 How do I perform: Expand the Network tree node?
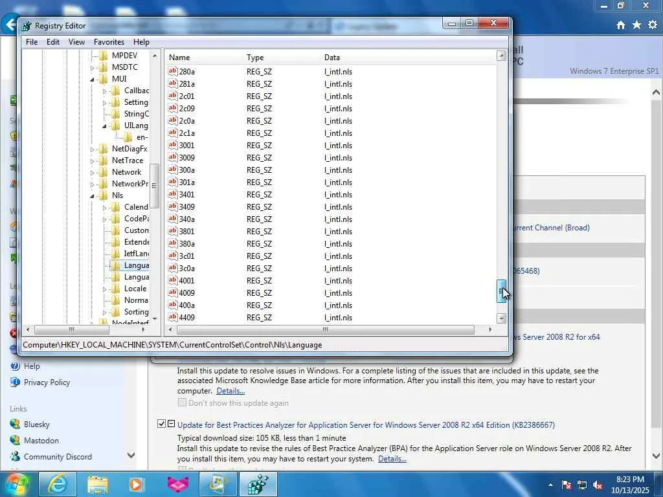click(92, 173)
